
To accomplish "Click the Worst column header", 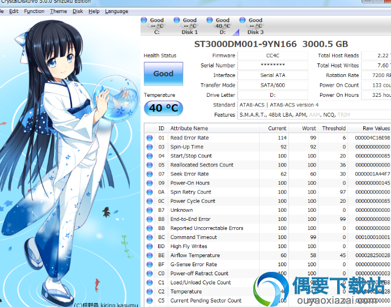I will [x=304, y=129].
